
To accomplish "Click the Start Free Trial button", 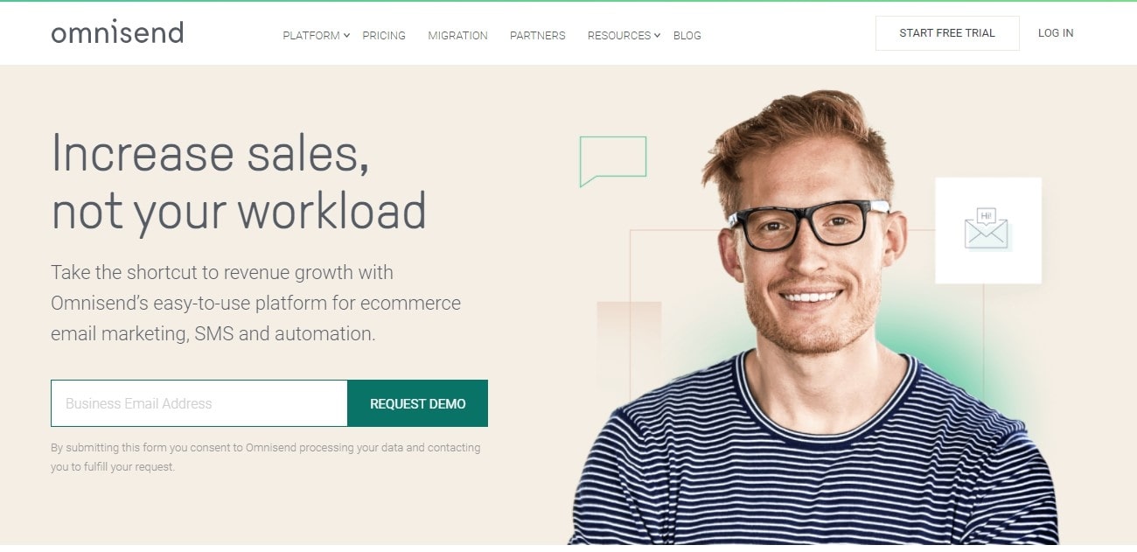I will 947,33.
